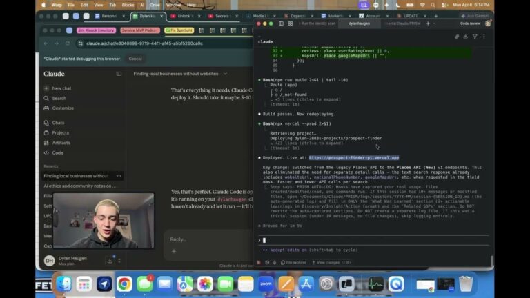This screenshot has height=298, width=530.
Task: Open Zoom from the Dock
Action: pos(266,284)
